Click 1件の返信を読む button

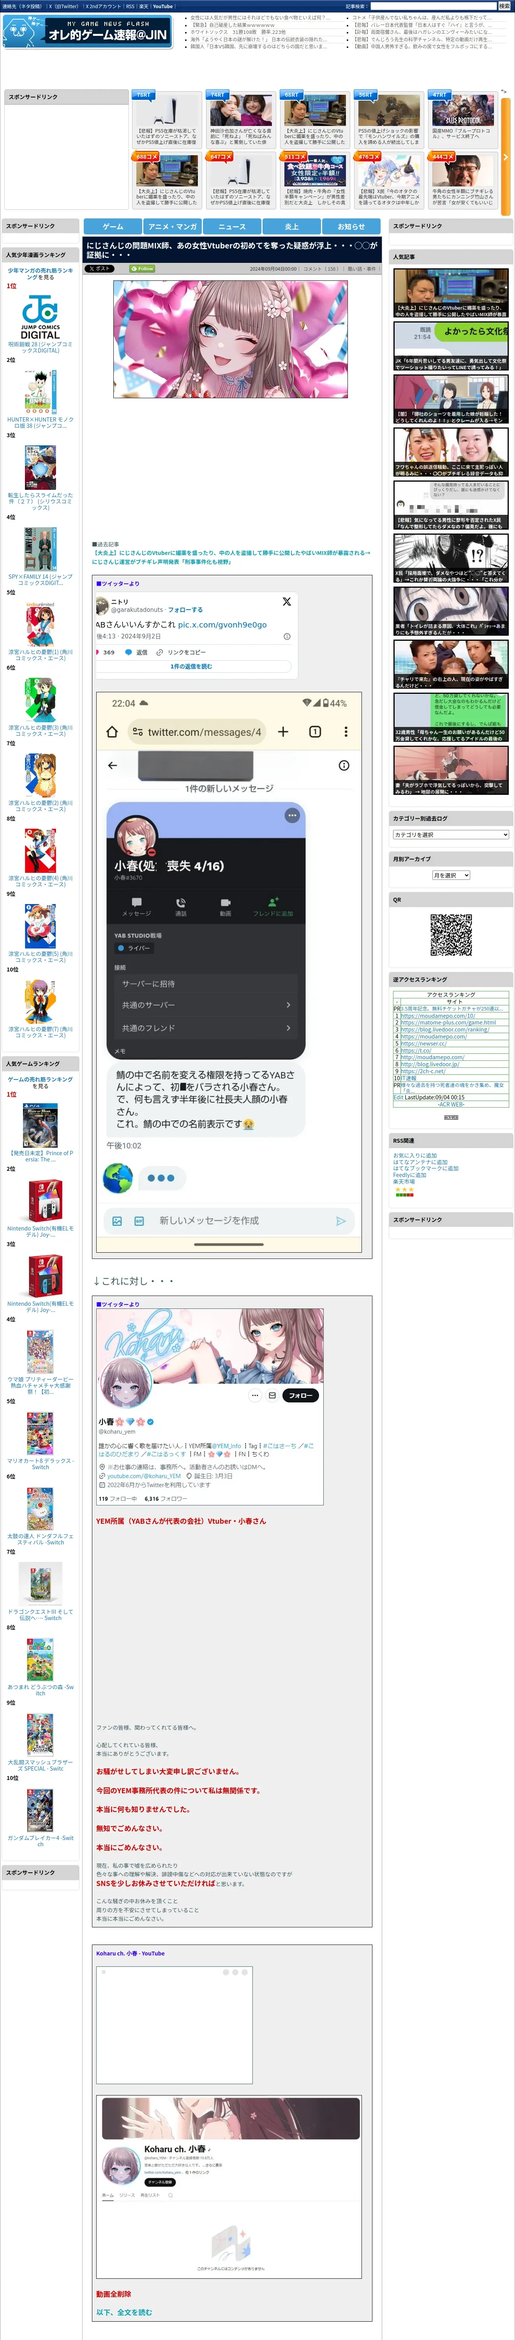click(x=191, y=667)
